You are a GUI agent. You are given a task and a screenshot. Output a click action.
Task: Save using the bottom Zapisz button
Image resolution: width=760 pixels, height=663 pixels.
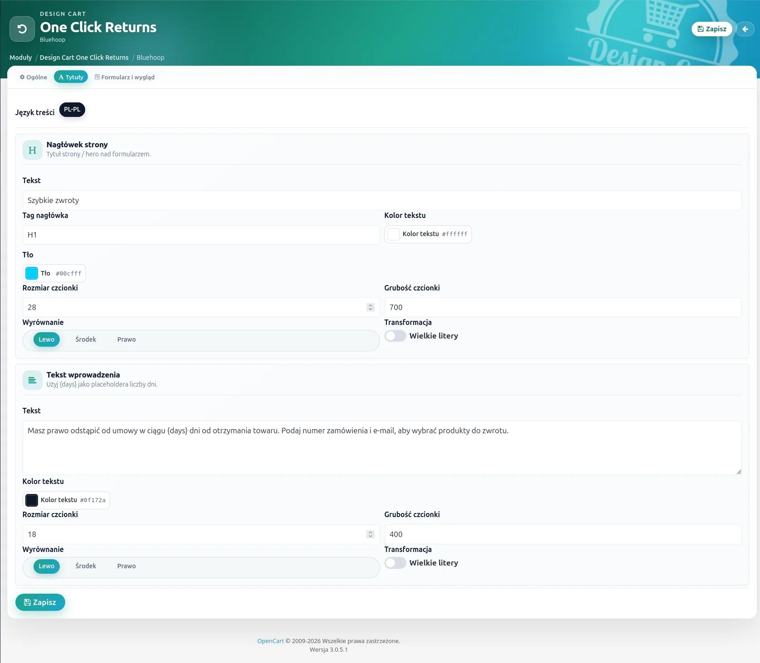[40, 602]
